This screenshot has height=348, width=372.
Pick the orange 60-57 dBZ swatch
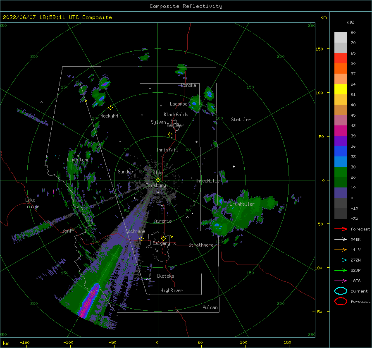(341, 69)
